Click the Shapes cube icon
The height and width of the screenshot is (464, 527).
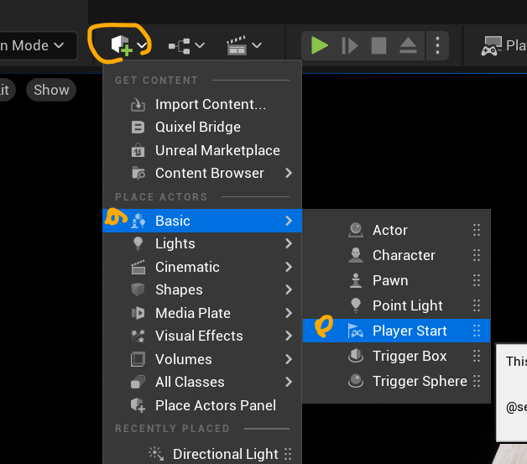point(138,289)
